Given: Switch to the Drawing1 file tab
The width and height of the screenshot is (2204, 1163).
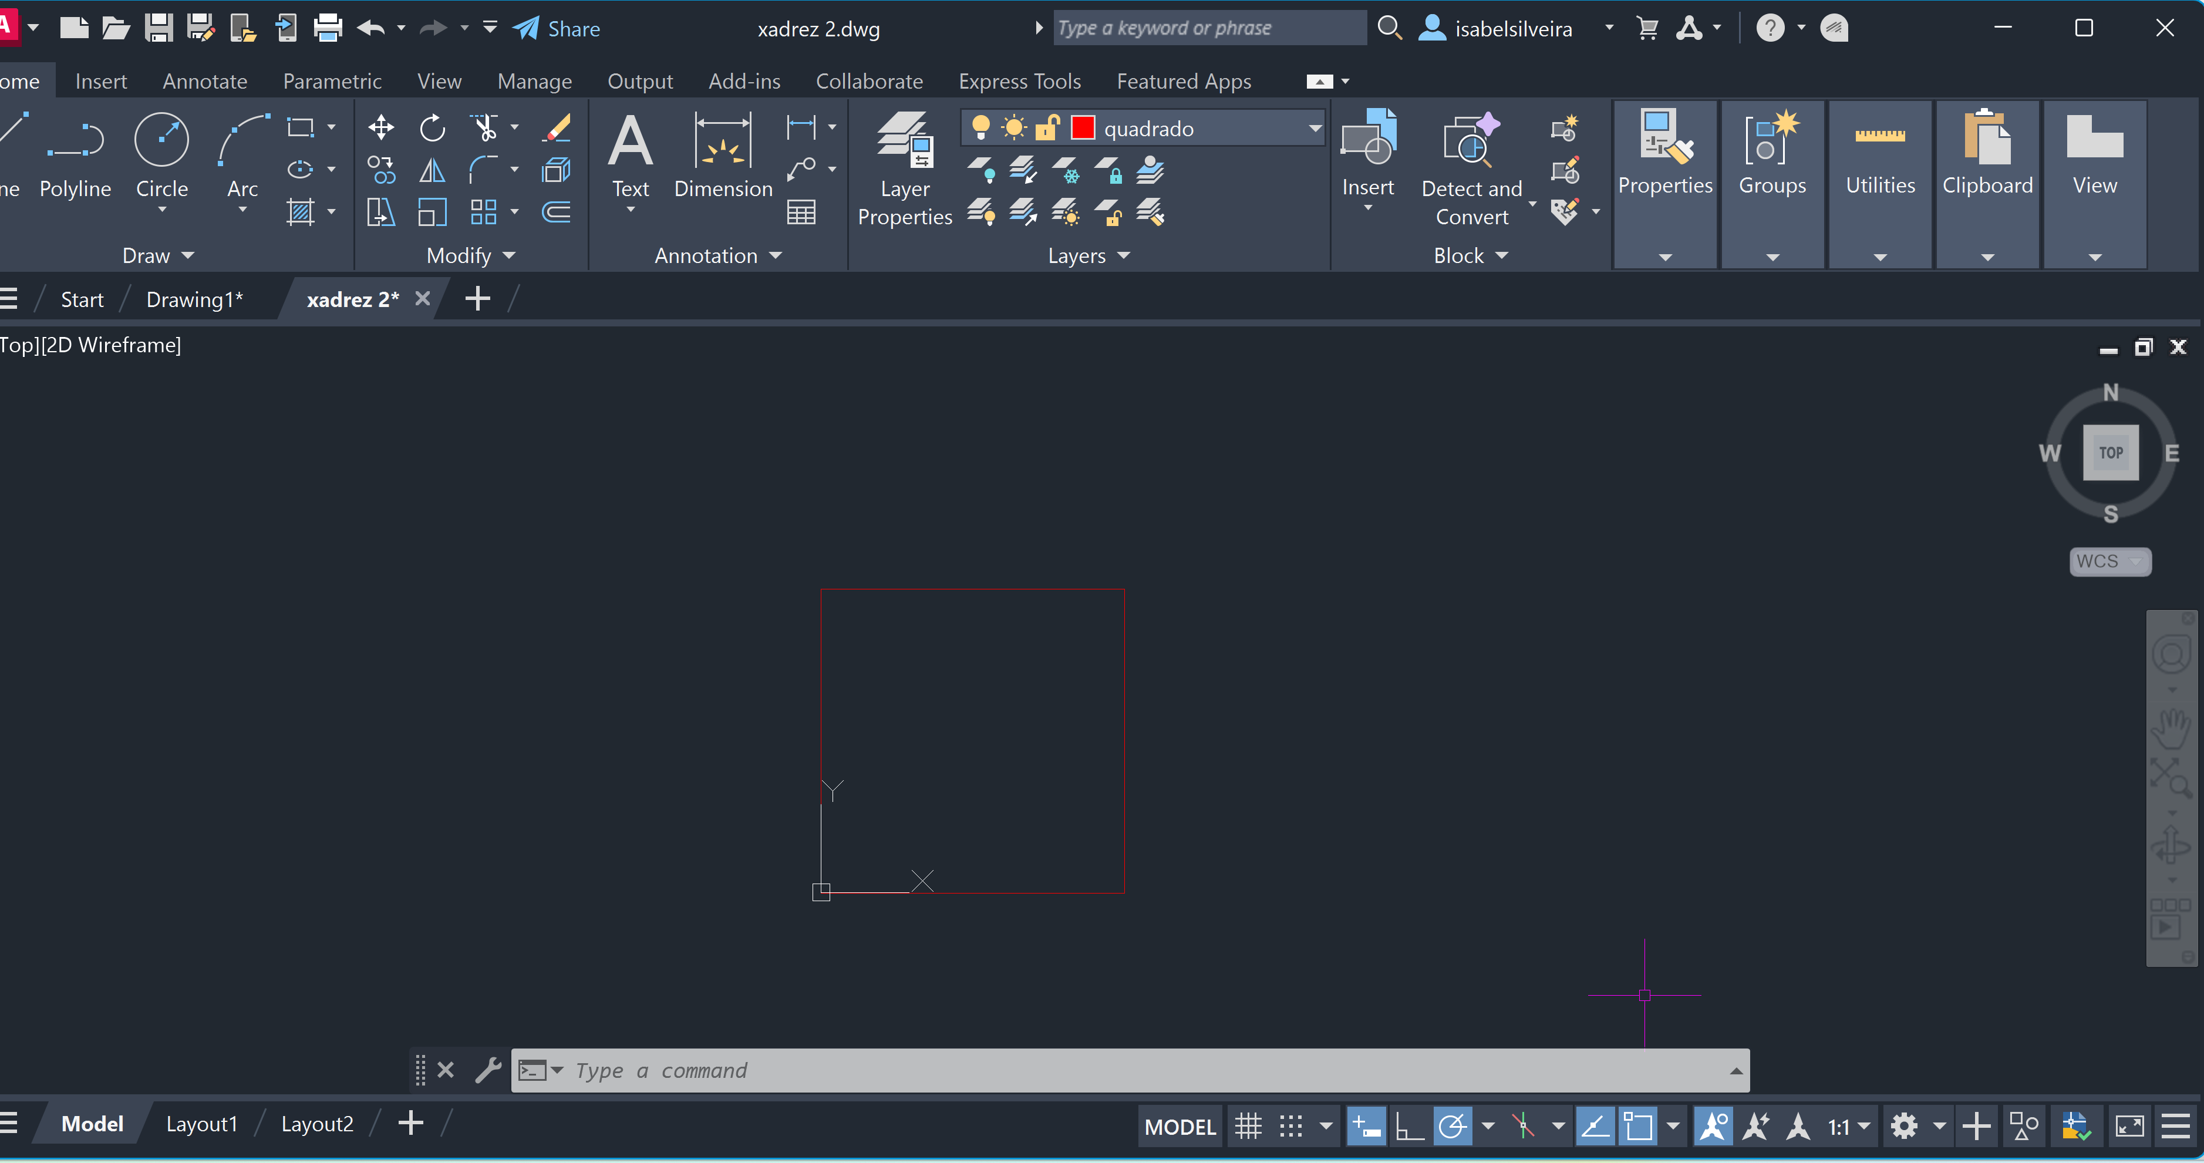Looking at the screenshot, I should (x=194, y=299).
